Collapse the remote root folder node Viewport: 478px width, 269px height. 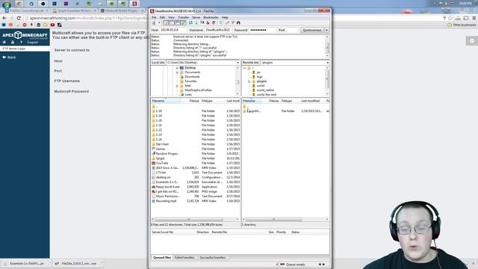tap(244, 68)
